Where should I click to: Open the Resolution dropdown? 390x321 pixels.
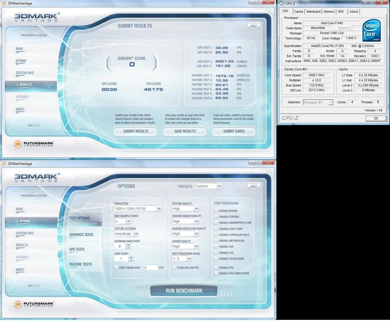pyautogui.click(x=159, y=209)
